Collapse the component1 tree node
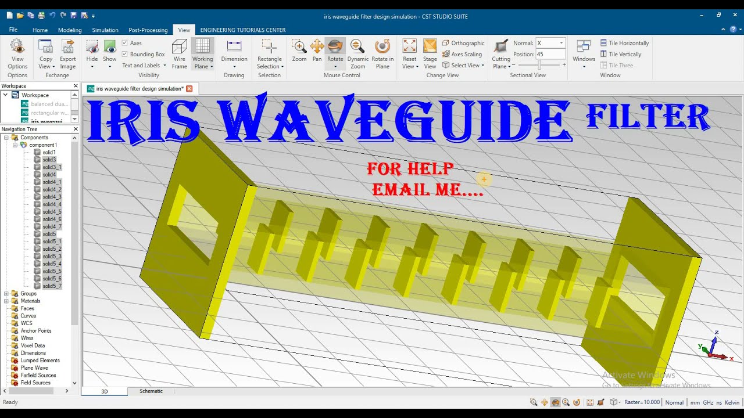 (x=16, y=145)
